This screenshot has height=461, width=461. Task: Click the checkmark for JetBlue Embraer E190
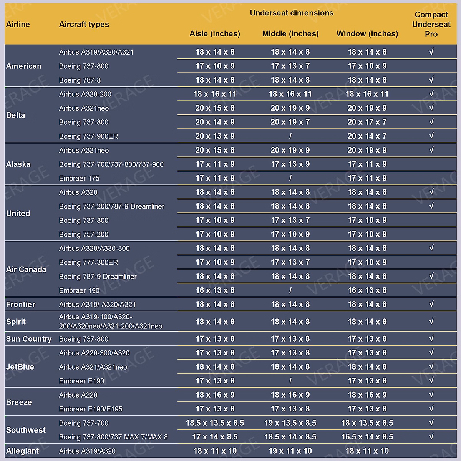431,380
